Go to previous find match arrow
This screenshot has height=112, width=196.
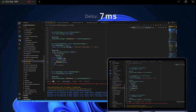[159, 27]
